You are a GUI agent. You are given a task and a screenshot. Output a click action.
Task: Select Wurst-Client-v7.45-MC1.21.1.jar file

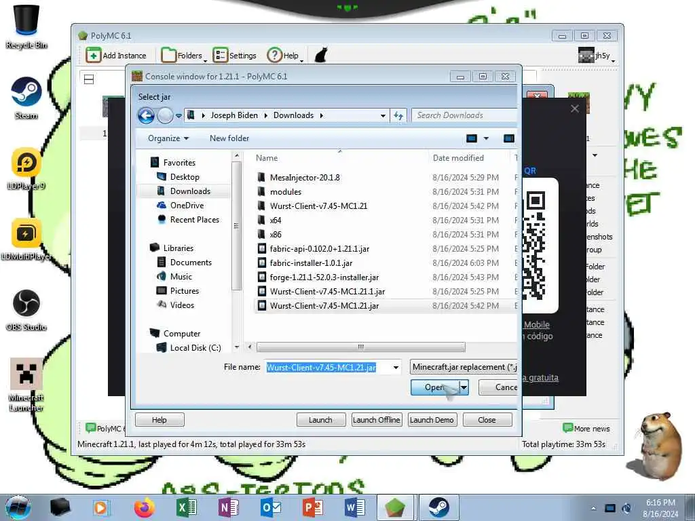327,292
